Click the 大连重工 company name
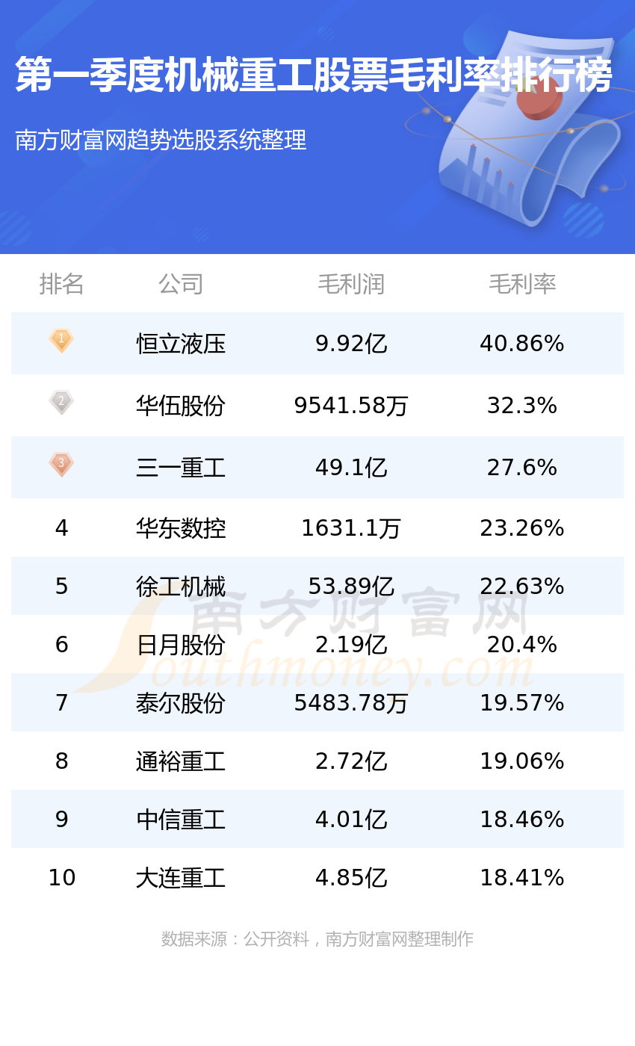The width and height of the screenshot is (635, 1046). click(x=181, y=878)
